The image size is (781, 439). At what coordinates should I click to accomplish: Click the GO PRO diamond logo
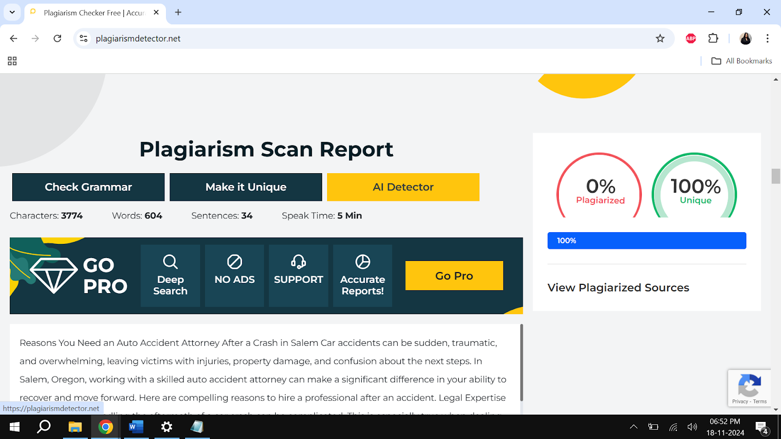point(78,276)
